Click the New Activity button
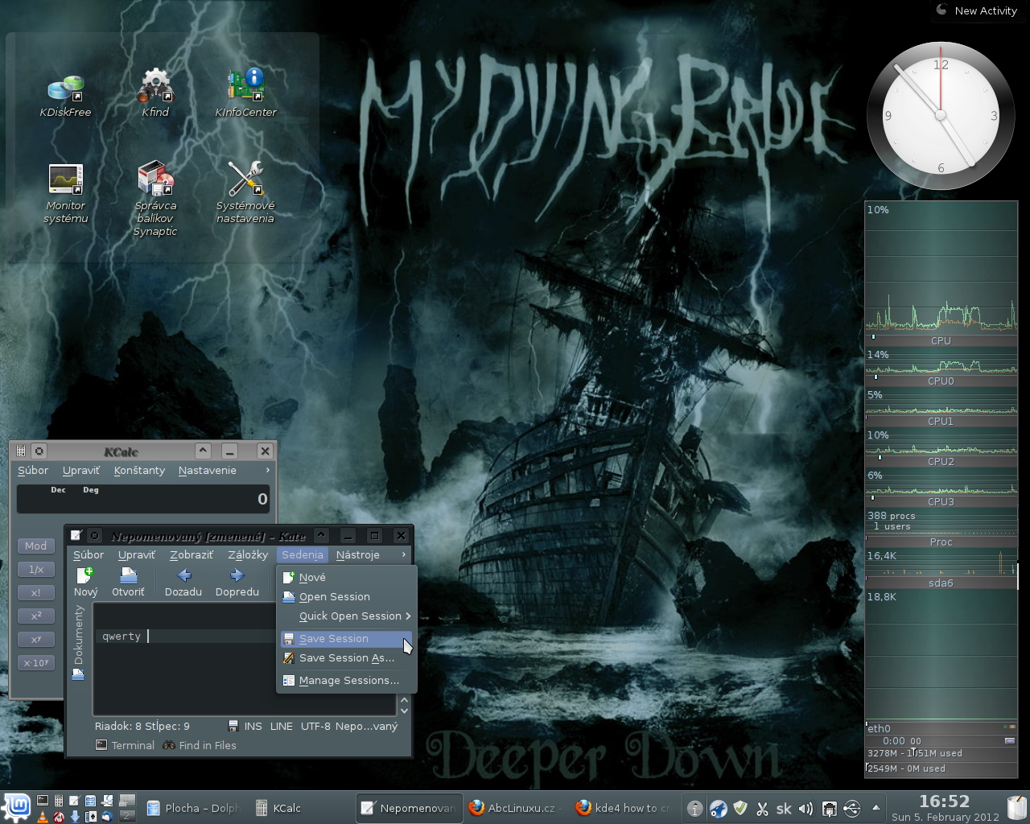Viewport: 1030px width, 824px height. [x=977, y=10]
